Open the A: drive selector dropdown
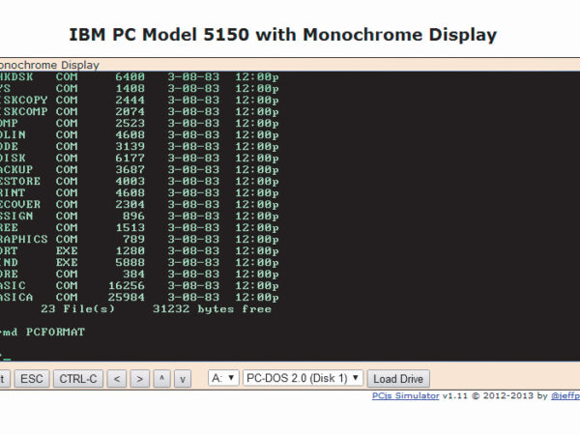 [223, 378]
